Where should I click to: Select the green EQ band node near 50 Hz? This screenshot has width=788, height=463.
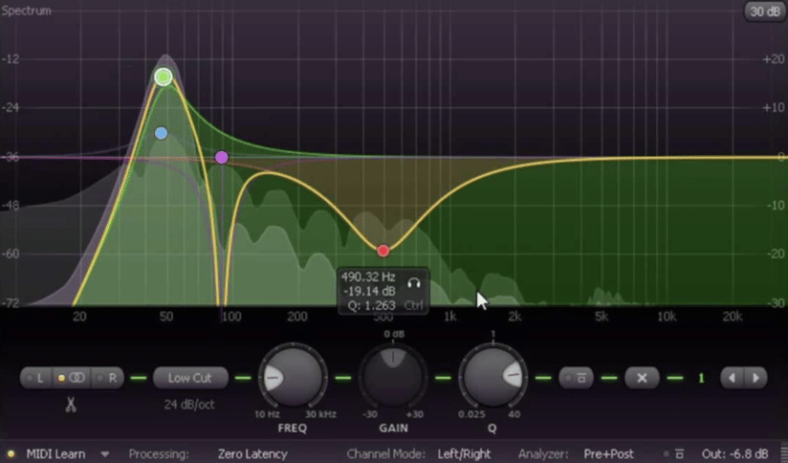tap(163, 77)
